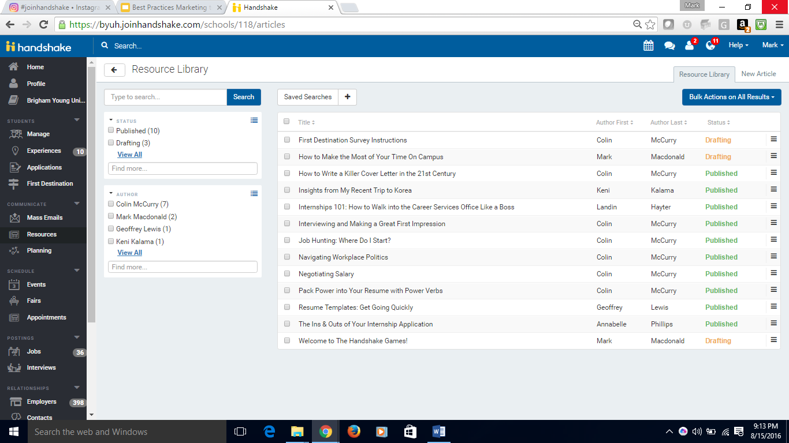Open article Job Hunting: Where Do I Start?
Screen dimensions: 789x443
344,240
